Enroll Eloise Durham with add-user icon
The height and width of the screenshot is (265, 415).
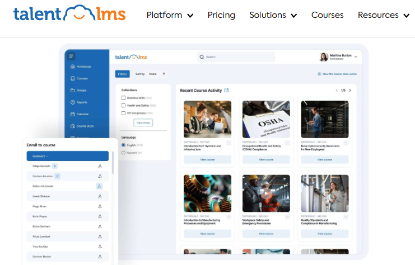(100, 226)
